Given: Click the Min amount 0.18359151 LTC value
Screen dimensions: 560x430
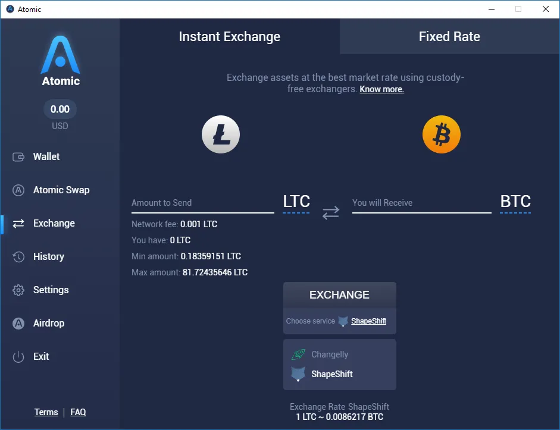Looking at the screenshot, I should (211, 256).
